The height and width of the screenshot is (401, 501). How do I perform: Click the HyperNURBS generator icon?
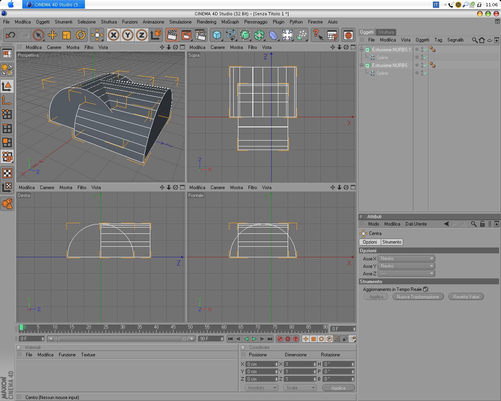[x=245, y=35]
